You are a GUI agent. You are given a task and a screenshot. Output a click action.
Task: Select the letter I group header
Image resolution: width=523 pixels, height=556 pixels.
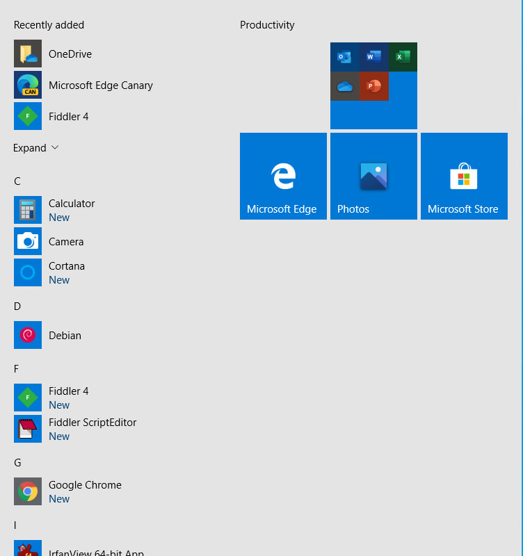(15, 525)
